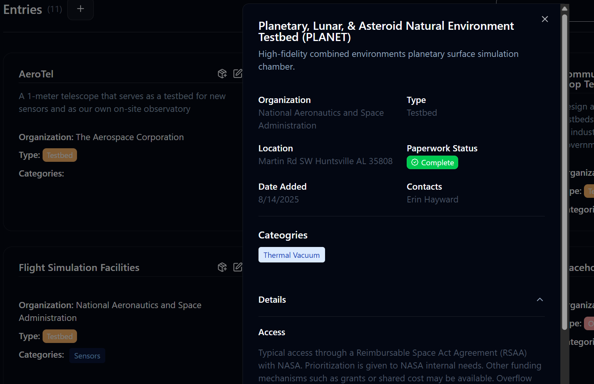
Task: Open AeroTel 3D box icon
Action: [x=222, y=74]
